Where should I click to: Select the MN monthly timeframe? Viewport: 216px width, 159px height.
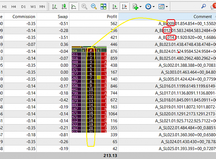tap(42, 7)
